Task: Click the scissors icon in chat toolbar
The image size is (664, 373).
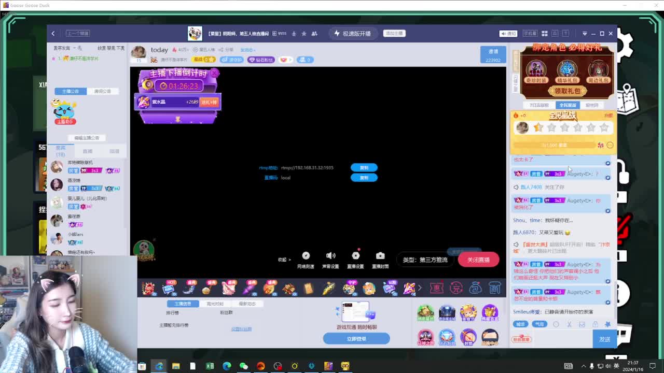Action: pos(569,324)
